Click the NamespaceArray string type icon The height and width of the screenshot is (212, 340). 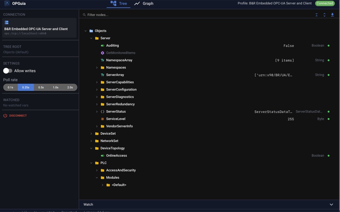click(103, 60)
